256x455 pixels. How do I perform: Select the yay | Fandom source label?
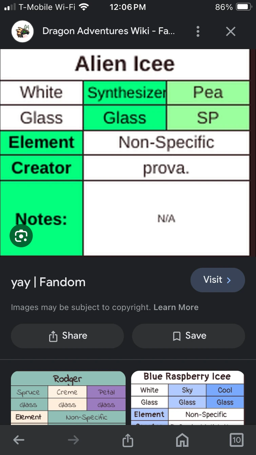point(48,282)
